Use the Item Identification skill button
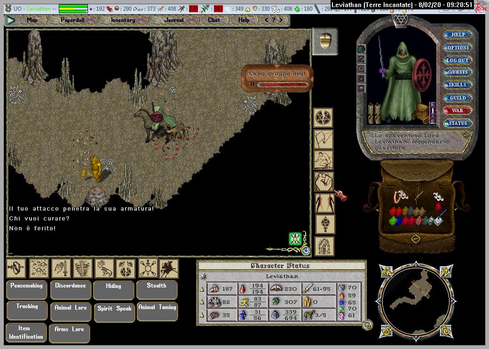 (x=26, y=333)
